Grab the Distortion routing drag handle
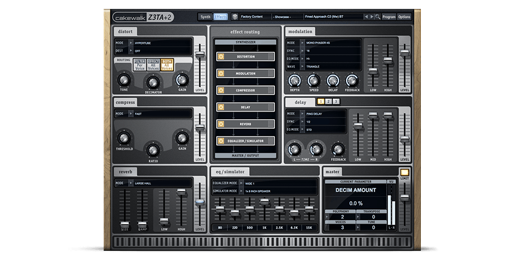Image resolution: width=524 pixels, height=262 pixels. [x=271, y=57]
